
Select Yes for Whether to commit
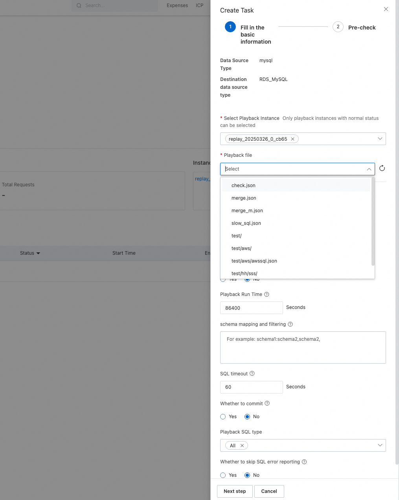click(x=223, y=417)
